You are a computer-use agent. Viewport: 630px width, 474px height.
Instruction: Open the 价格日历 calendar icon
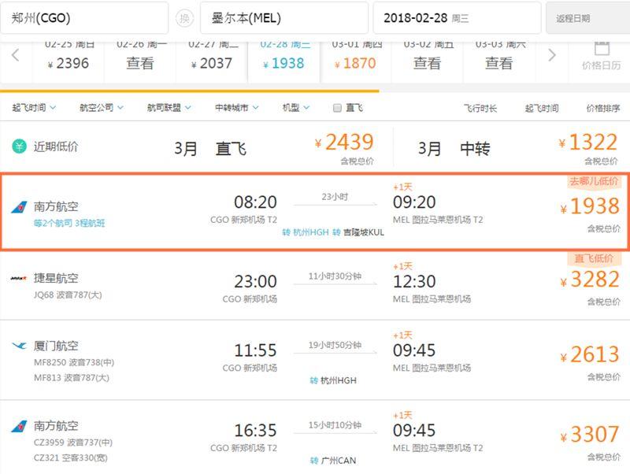click(x=601, y=54)
